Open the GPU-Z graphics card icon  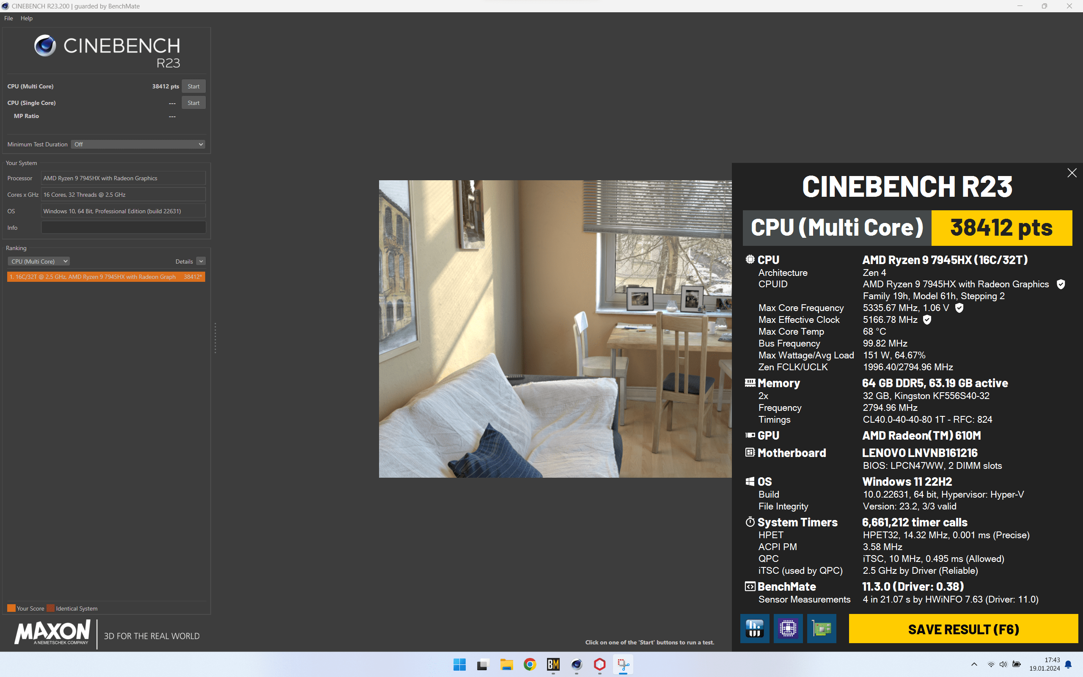(822, 629)
